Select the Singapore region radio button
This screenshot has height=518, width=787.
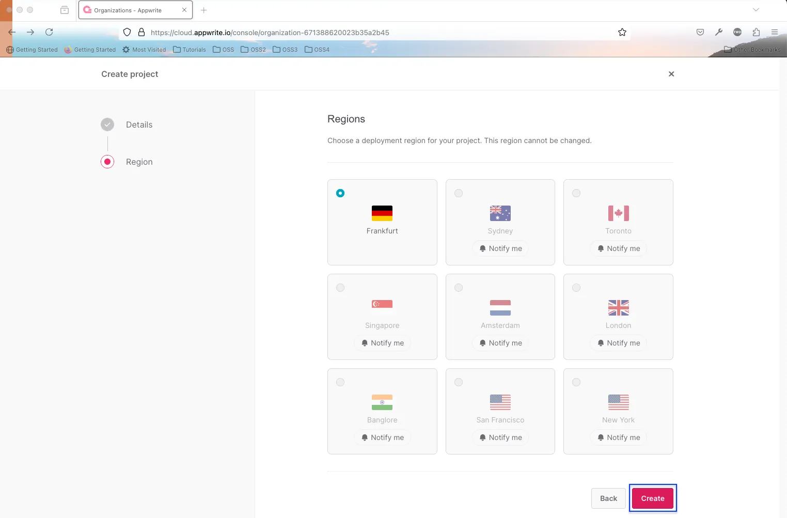pos(340,288)
